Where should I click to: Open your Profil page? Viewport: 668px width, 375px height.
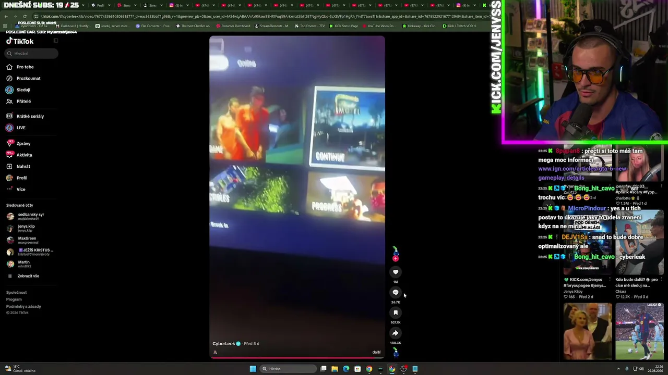[17, 178]
